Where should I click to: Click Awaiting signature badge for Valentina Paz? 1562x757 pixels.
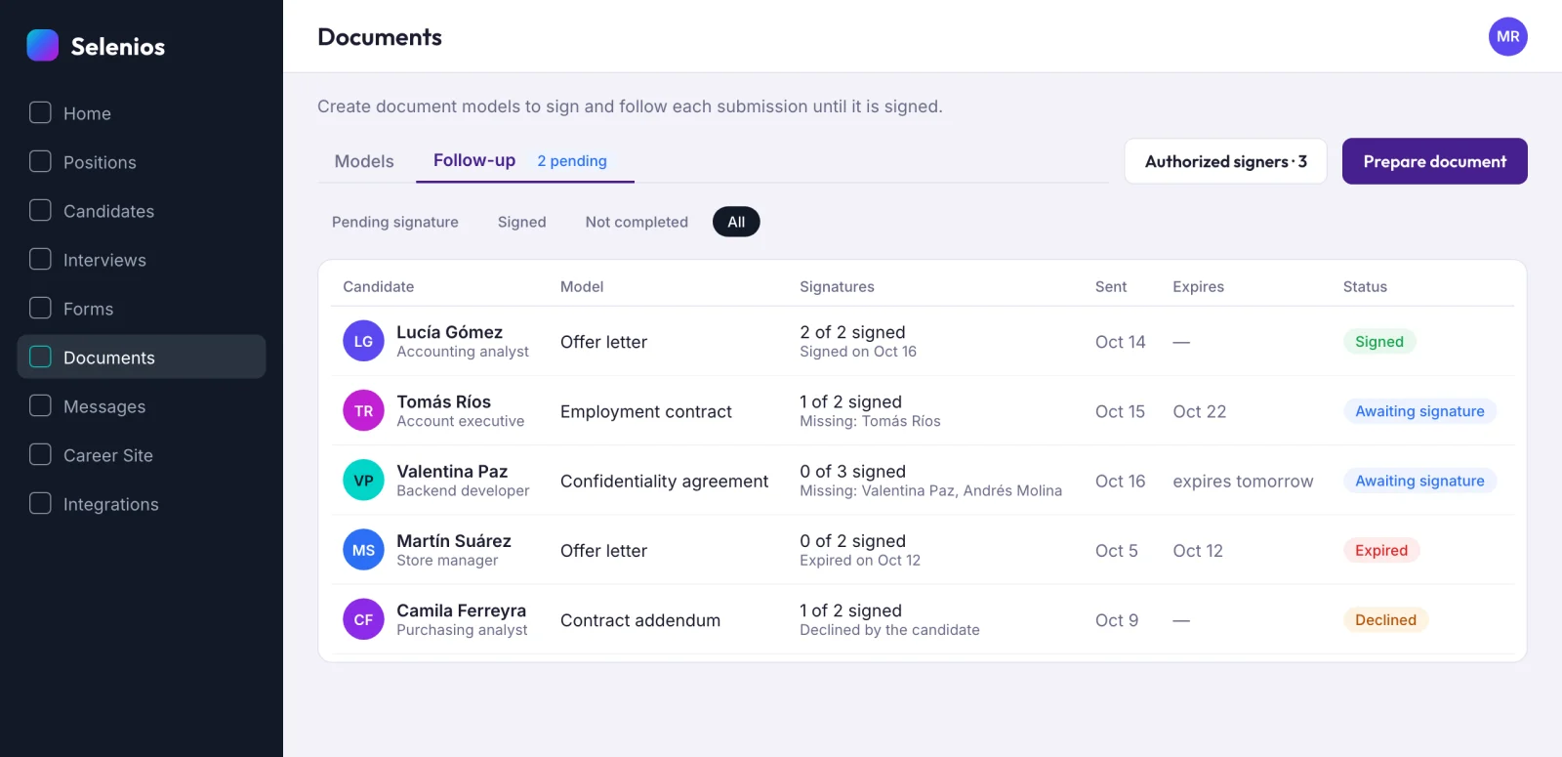tap(1419, 481)
